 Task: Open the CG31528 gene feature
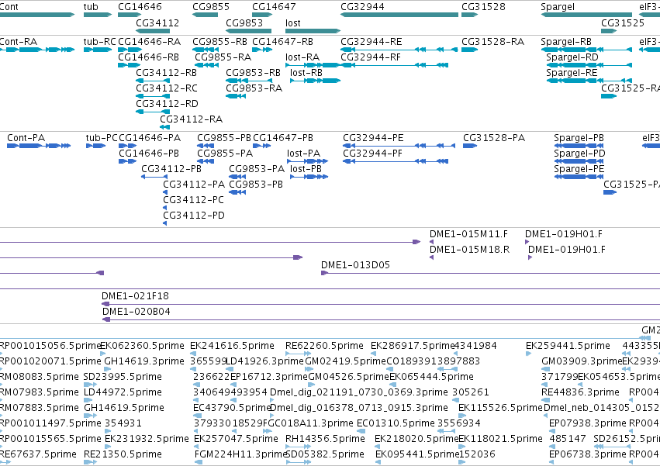(x=470, y=15)
